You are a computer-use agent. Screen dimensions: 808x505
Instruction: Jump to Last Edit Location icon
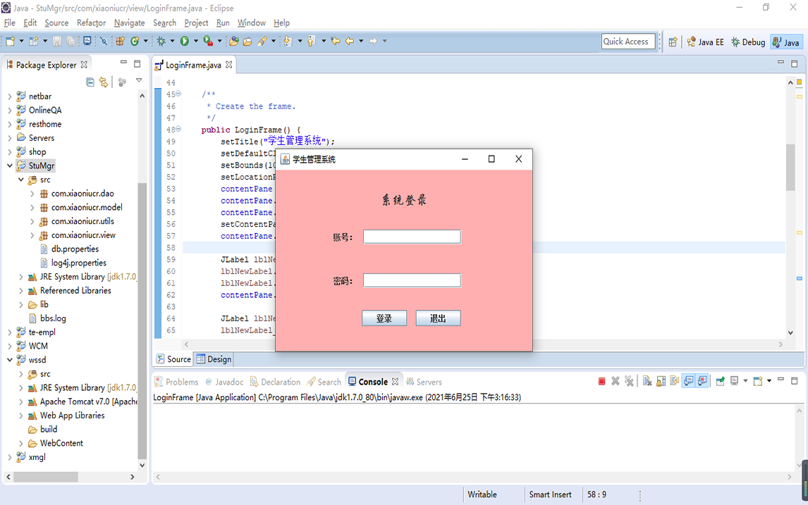click(336, 41)
